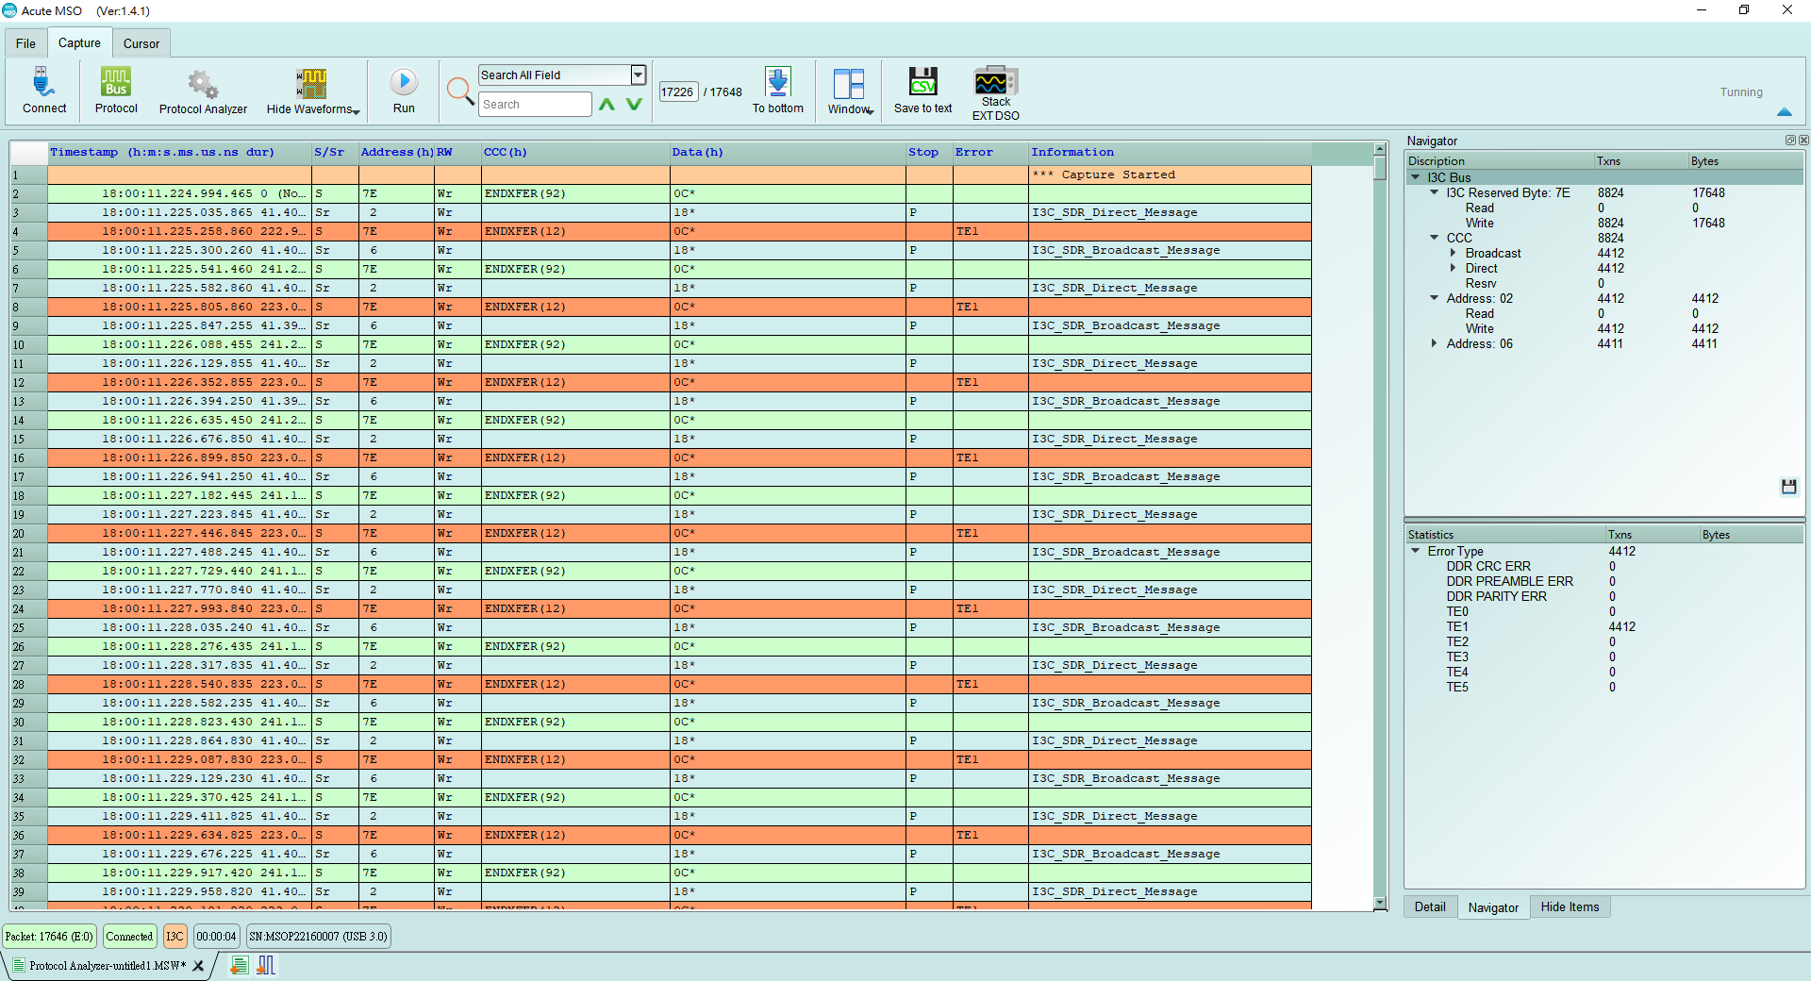Click the blue collapse ribbon arrow
The image size is (1811, 981).
point(1784,111)
